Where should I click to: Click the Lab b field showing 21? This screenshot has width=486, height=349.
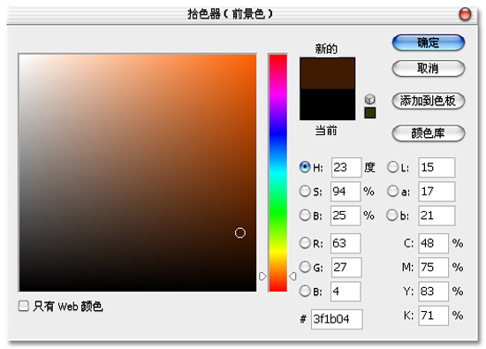coord(437,216)
